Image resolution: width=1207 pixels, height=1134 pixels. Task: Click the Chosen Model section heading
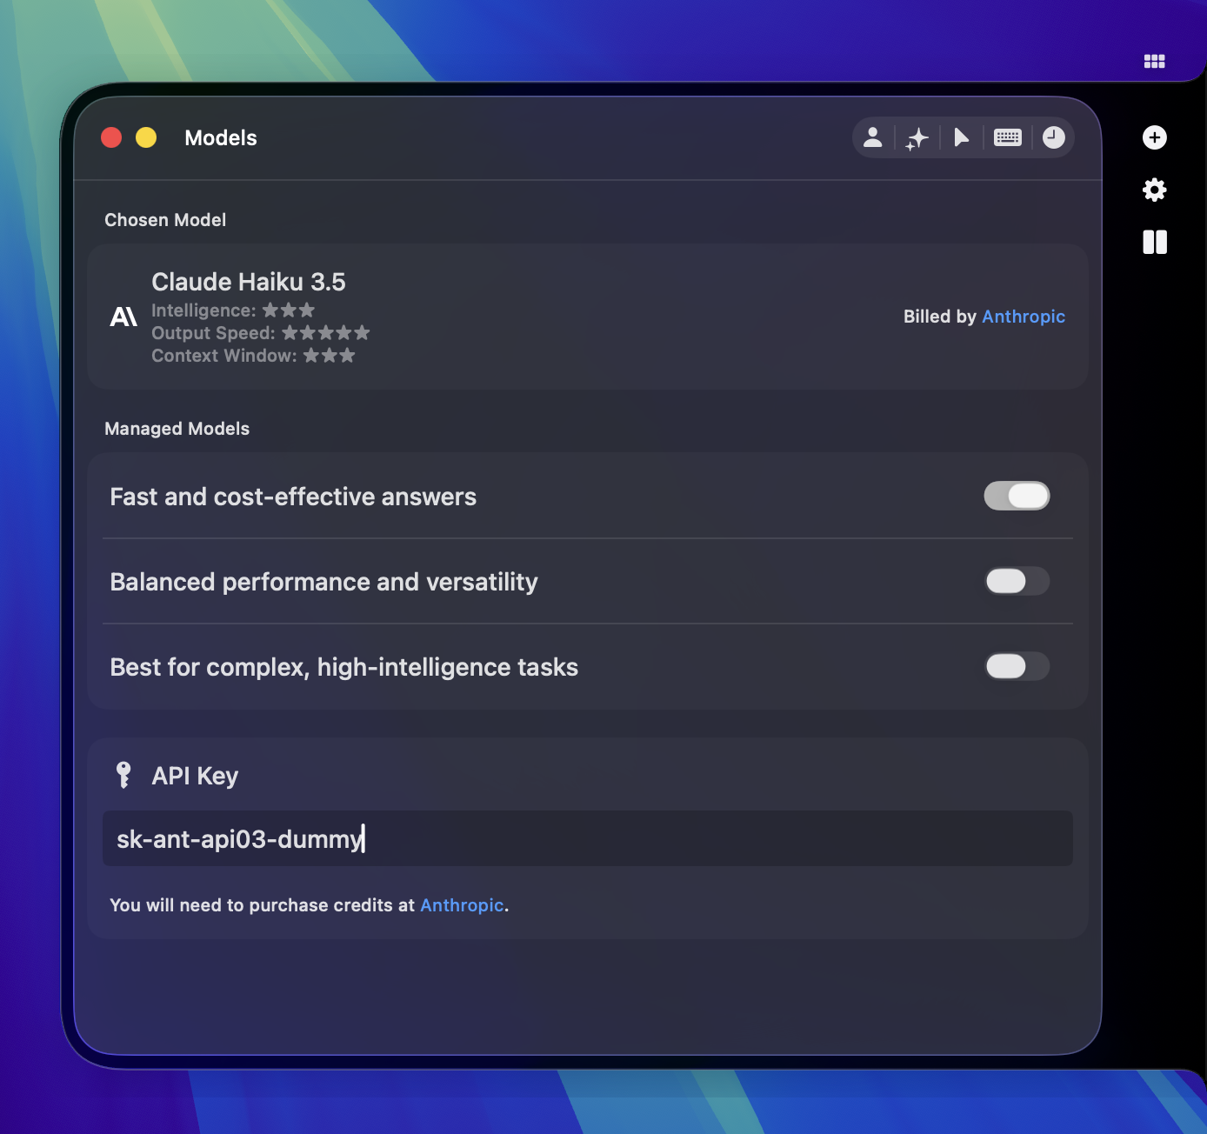point(165,220)
